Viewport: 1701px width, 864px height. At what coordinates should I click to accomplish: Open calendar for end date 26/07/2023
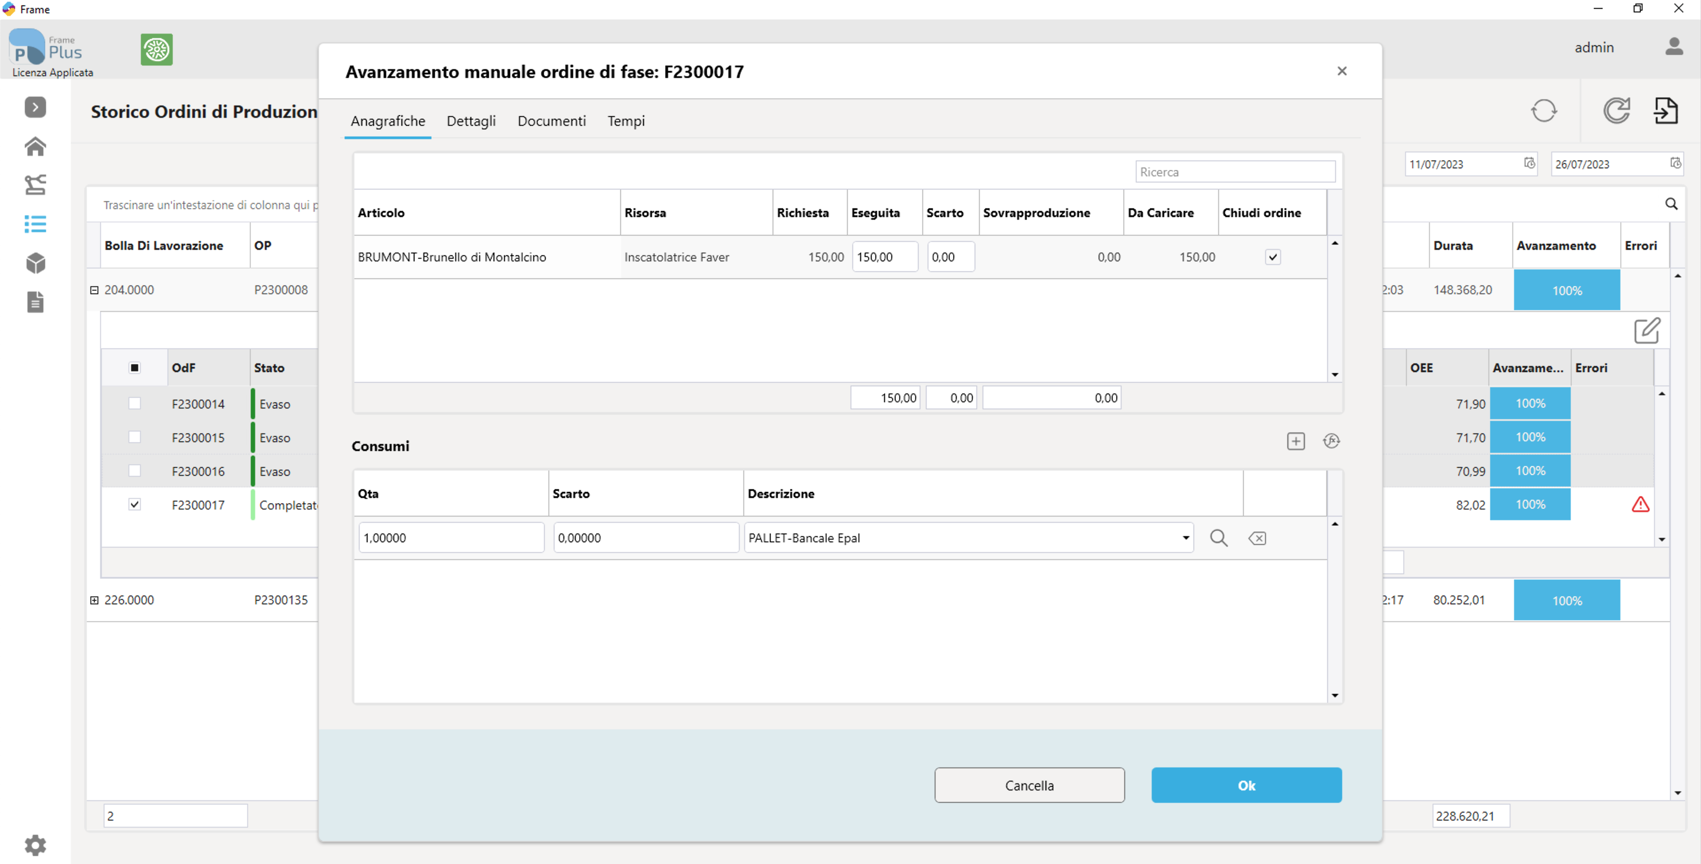[x=1675, y=163]
